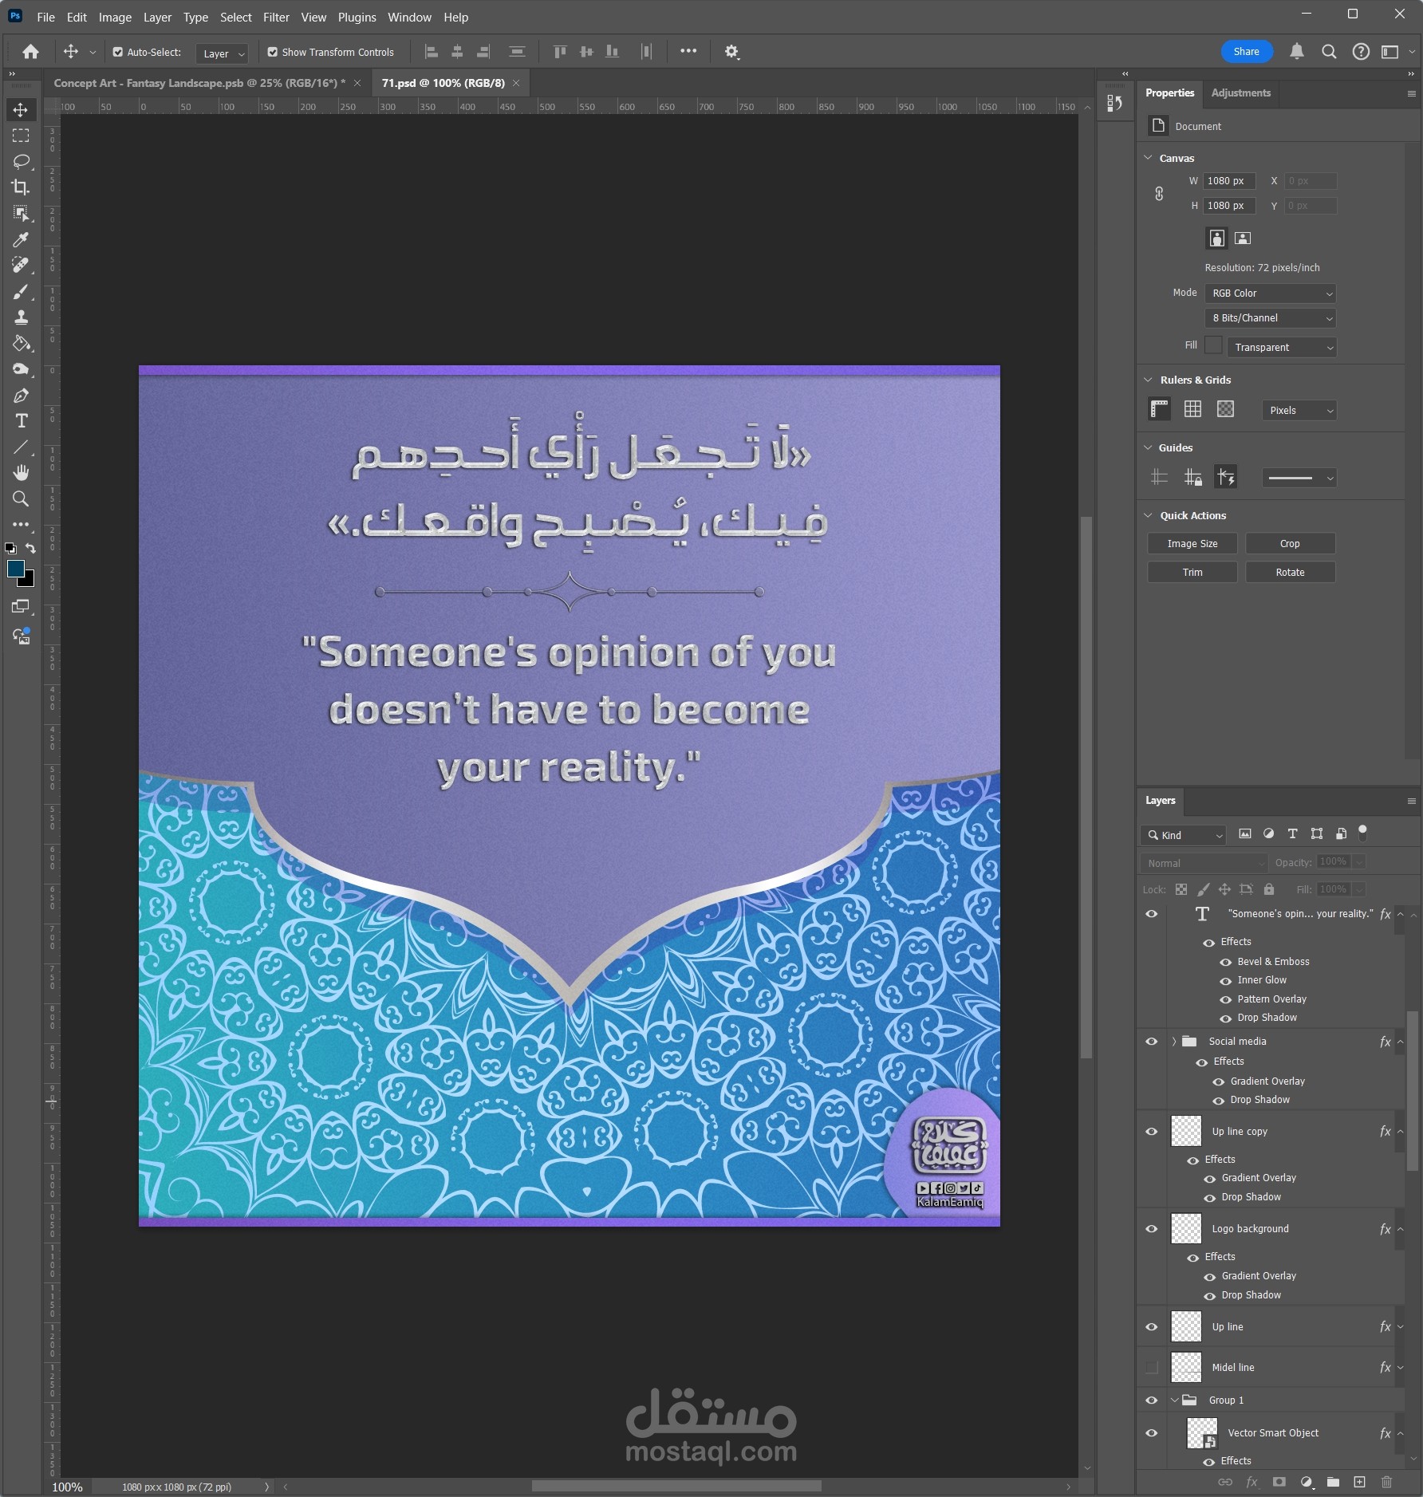Select the Pen tool
Screen dimensions: 1423x1497
(x=21, y=396)
